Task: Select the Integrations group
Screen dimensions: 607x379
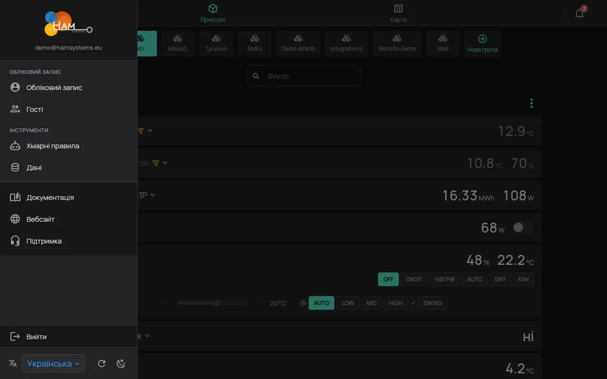Action: (346, 44)
